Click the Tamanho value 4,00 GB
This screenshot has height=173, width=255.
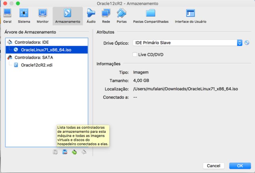tap(141, 81)
